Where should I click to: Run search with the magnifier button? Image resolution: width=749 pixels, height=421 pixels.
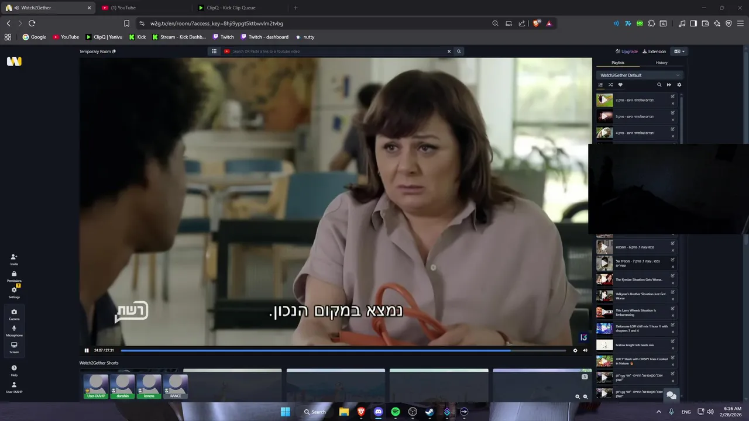coord(459,51)
